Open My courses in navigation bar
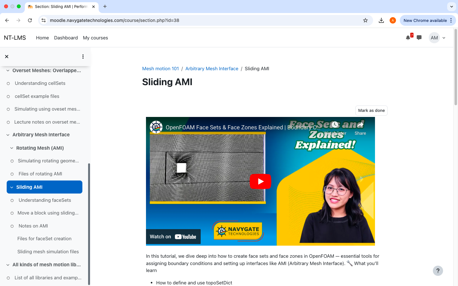The image size is (458, 286). pyautogui.click(x=95, y=38)
